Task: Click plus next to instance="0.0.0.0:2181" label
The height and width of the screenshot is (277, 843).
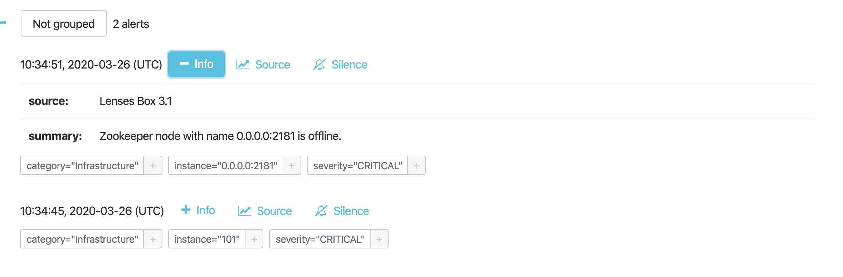Action: tap(292, 166)
